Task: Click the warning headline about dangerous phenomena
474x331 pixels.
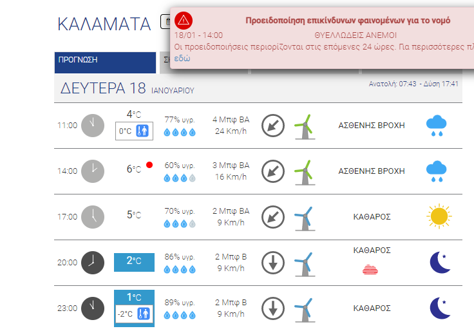Action: click(348, 21)
